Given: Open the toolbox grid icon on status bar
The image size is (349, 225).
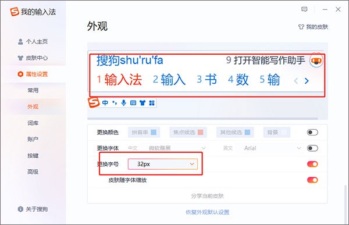Looking at the screenshot, I should [152, 103].
